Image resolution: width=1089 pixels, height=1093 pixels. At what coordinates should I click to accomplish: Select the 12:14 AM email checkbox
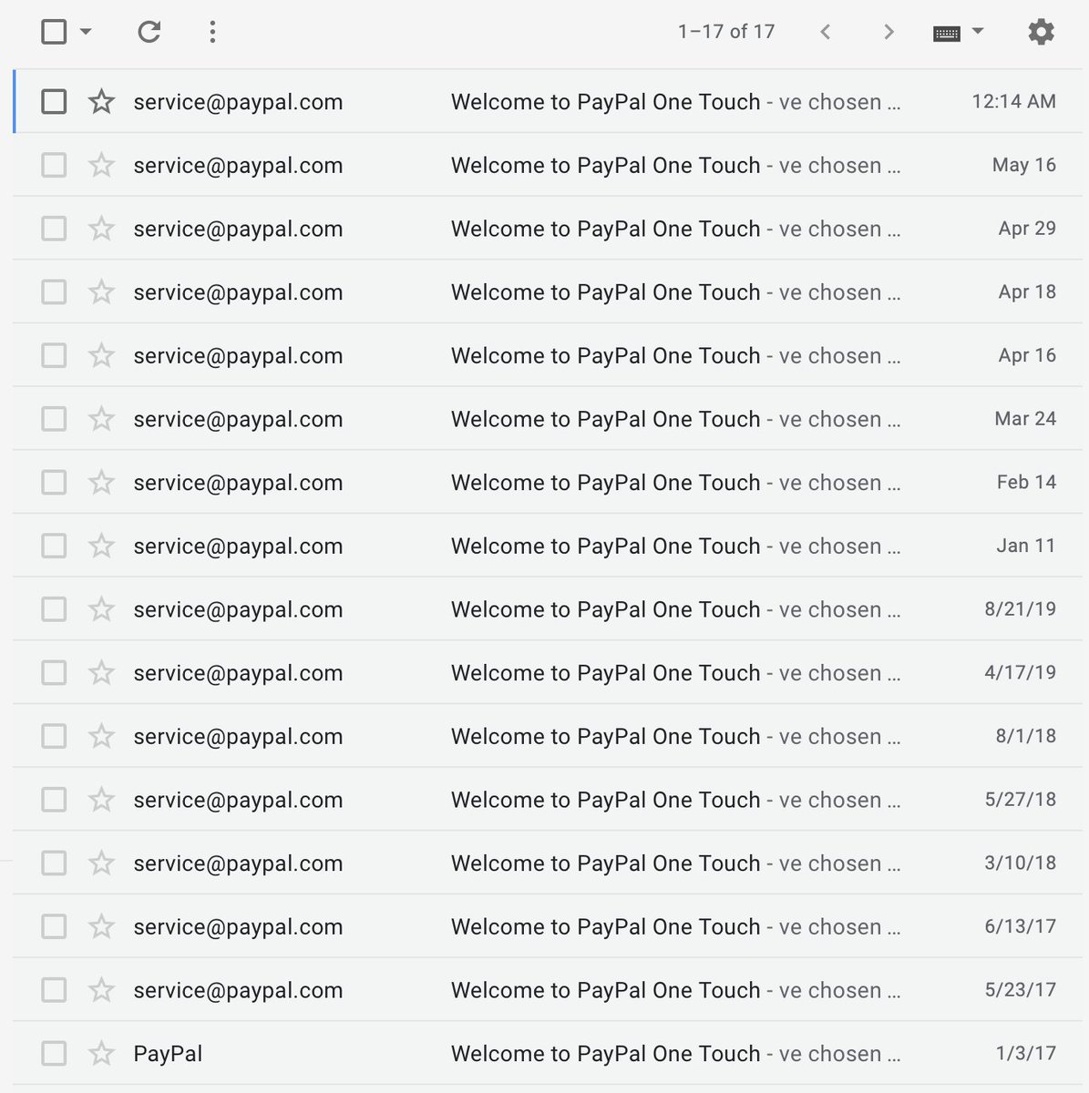54,101
